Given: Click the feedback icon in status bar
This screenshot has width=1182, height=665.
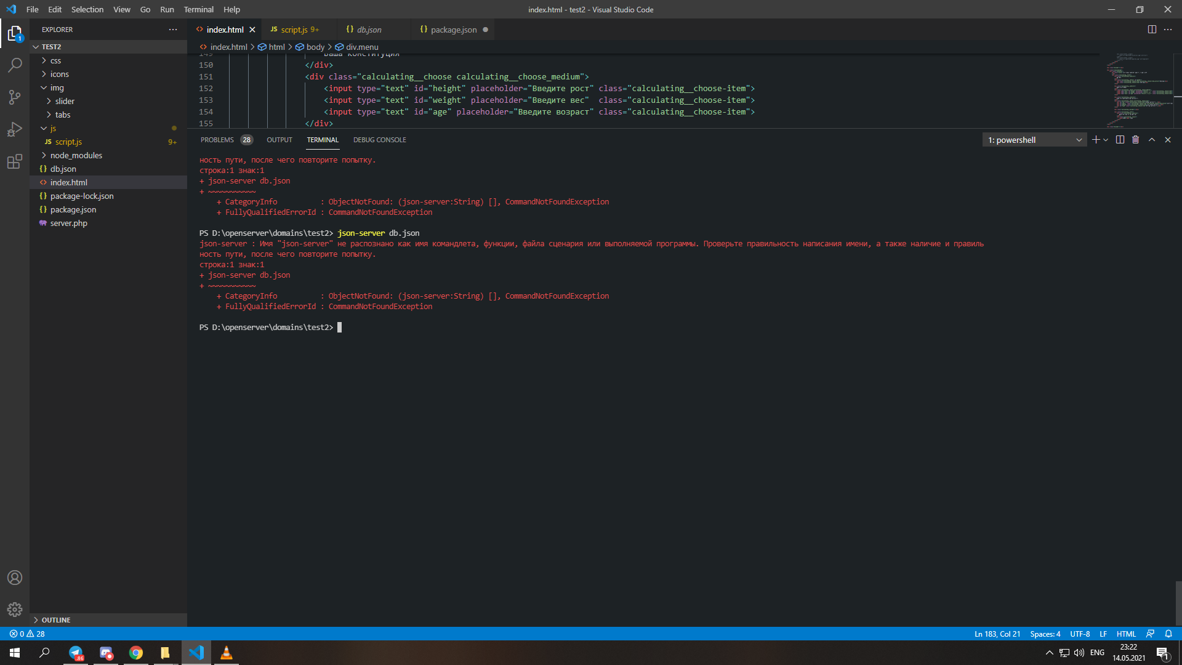Looking at the screenshot, I should coord(1150,634).
